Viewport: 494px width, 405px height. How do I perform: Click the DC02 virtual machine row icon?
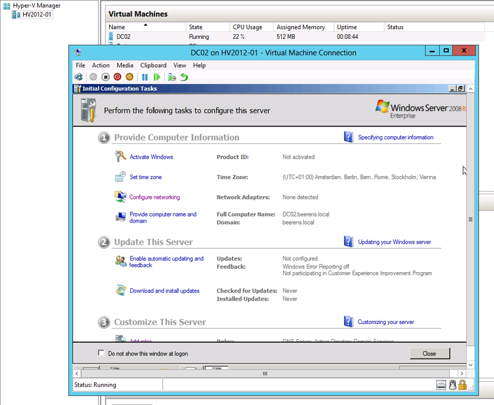[111, 36]
